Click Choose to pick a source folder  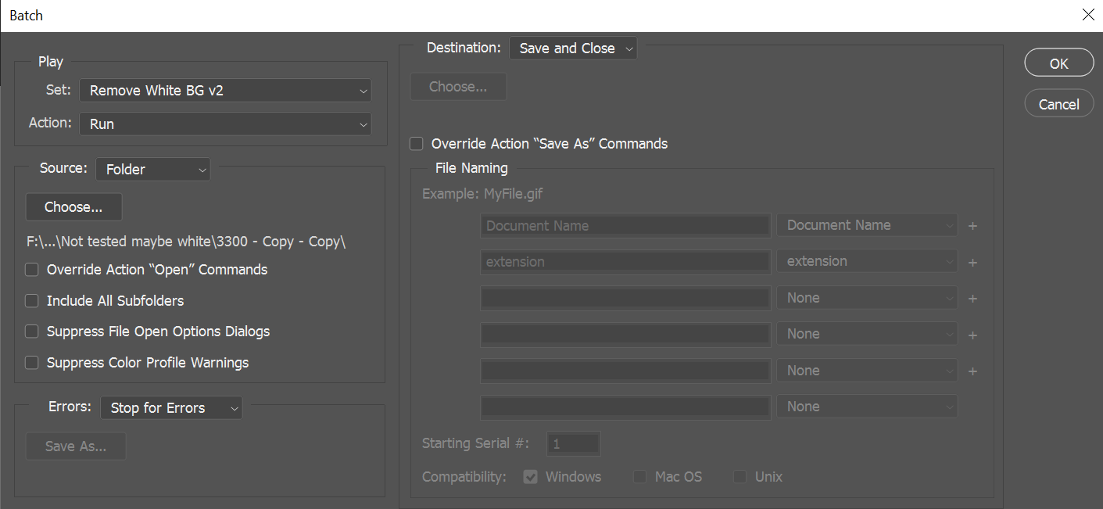coord(73,206)
